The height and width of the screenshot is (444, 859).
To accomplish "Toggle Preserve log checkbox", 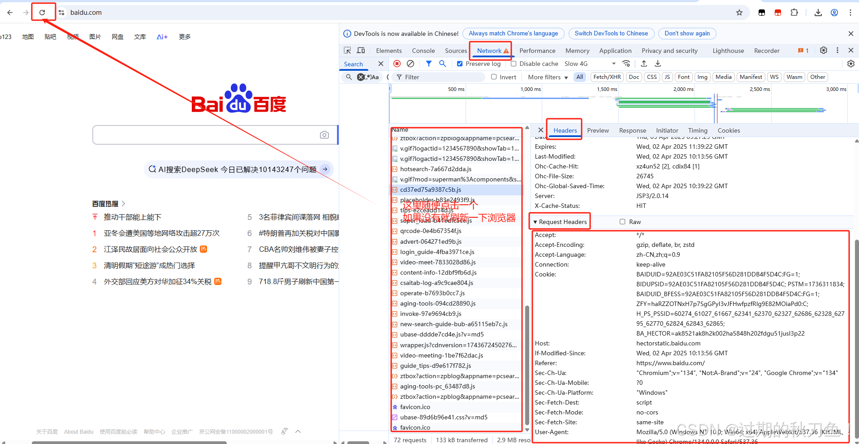I will (460, 64).
